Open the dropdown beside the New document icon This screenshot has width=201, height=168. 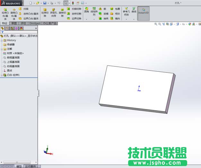tap(34, 3)
